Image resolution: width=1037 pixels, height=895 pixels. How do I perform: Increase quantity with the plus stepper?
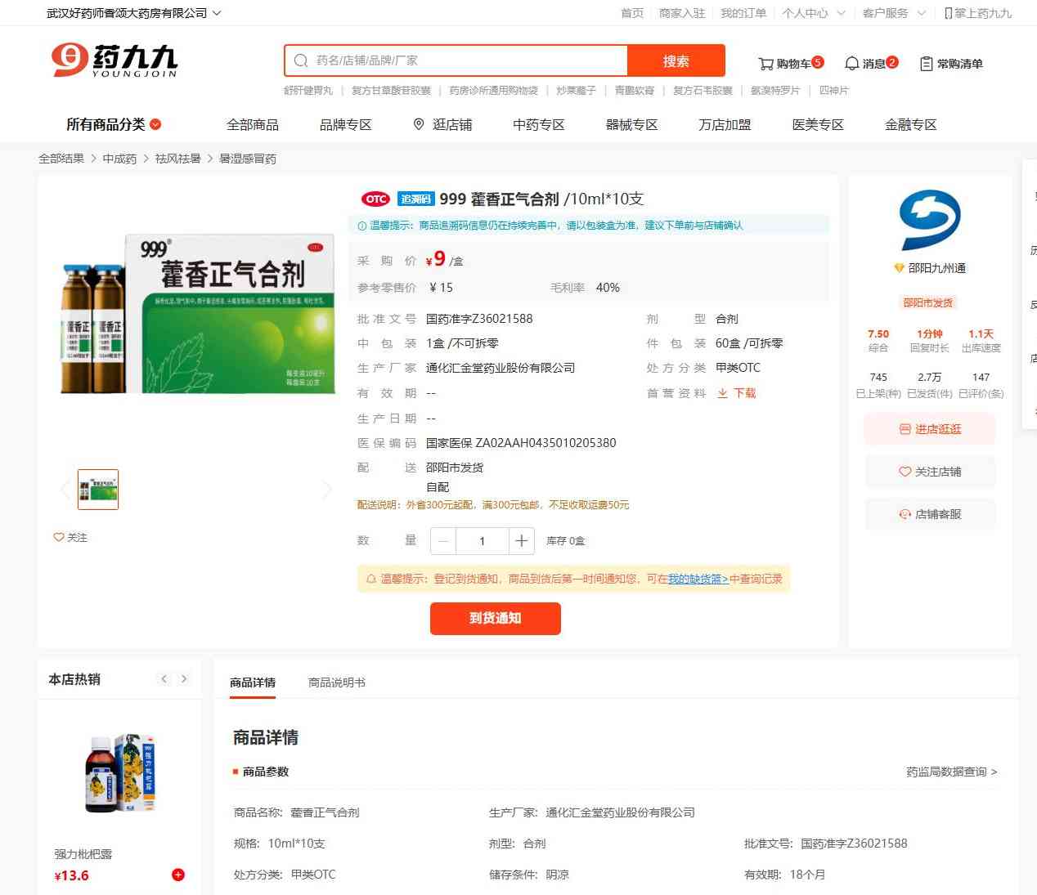click(x=521, y=540)
